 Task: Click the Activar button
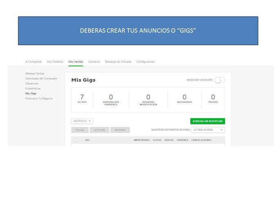[99, 130]
